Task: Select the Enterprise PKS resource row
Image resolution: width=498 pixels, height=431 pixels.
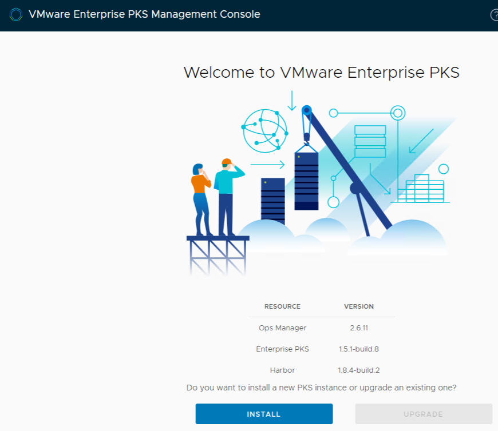Action: click(282, 349)
